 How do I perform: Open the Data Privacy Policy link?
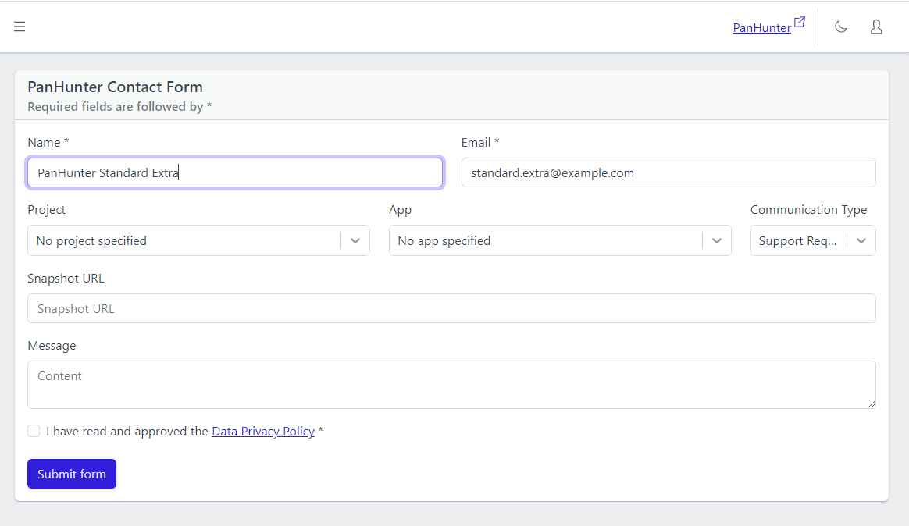pos(263,431)
